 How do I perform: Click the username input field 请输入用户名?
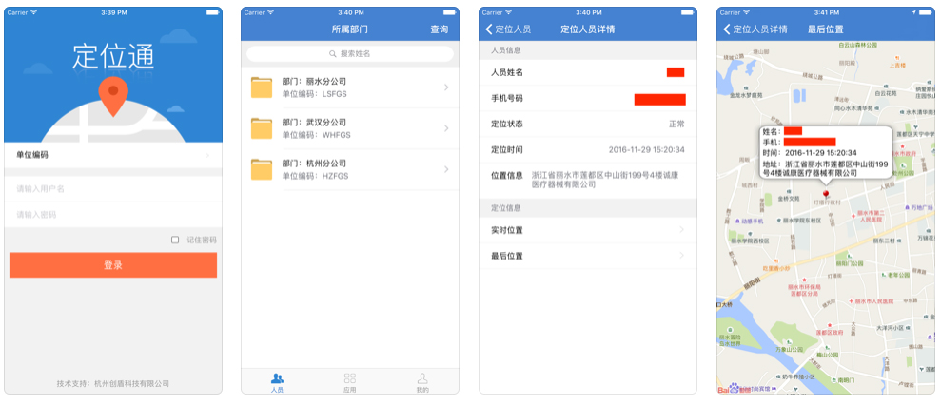112,188
